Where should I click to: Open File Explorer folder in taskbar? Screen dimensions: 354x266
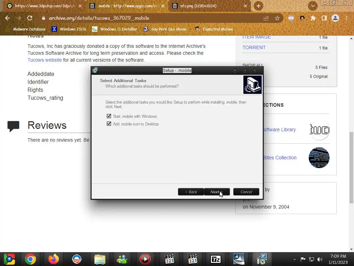100,259
